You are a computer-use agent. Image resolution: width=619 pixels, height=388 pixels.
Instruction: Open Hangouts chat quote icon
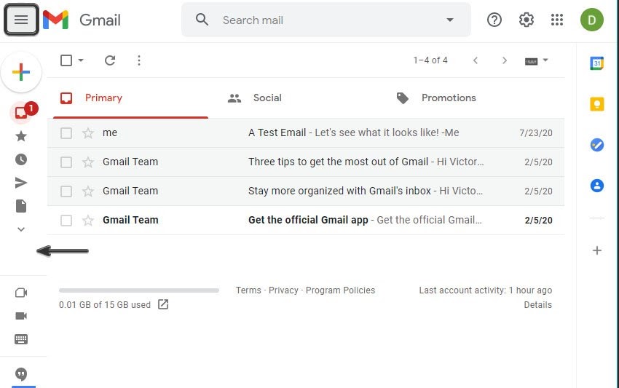coord(21,373)
